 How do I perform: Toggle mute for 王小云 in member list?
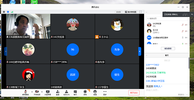pos(183,31)
